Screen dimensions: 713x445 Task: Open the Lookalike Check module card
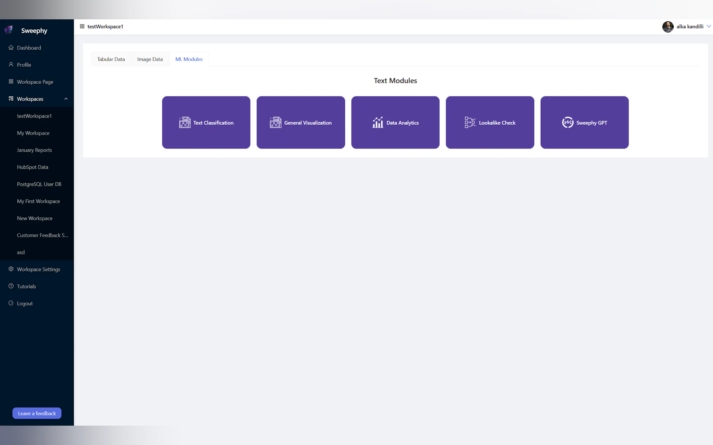(490, 122)
